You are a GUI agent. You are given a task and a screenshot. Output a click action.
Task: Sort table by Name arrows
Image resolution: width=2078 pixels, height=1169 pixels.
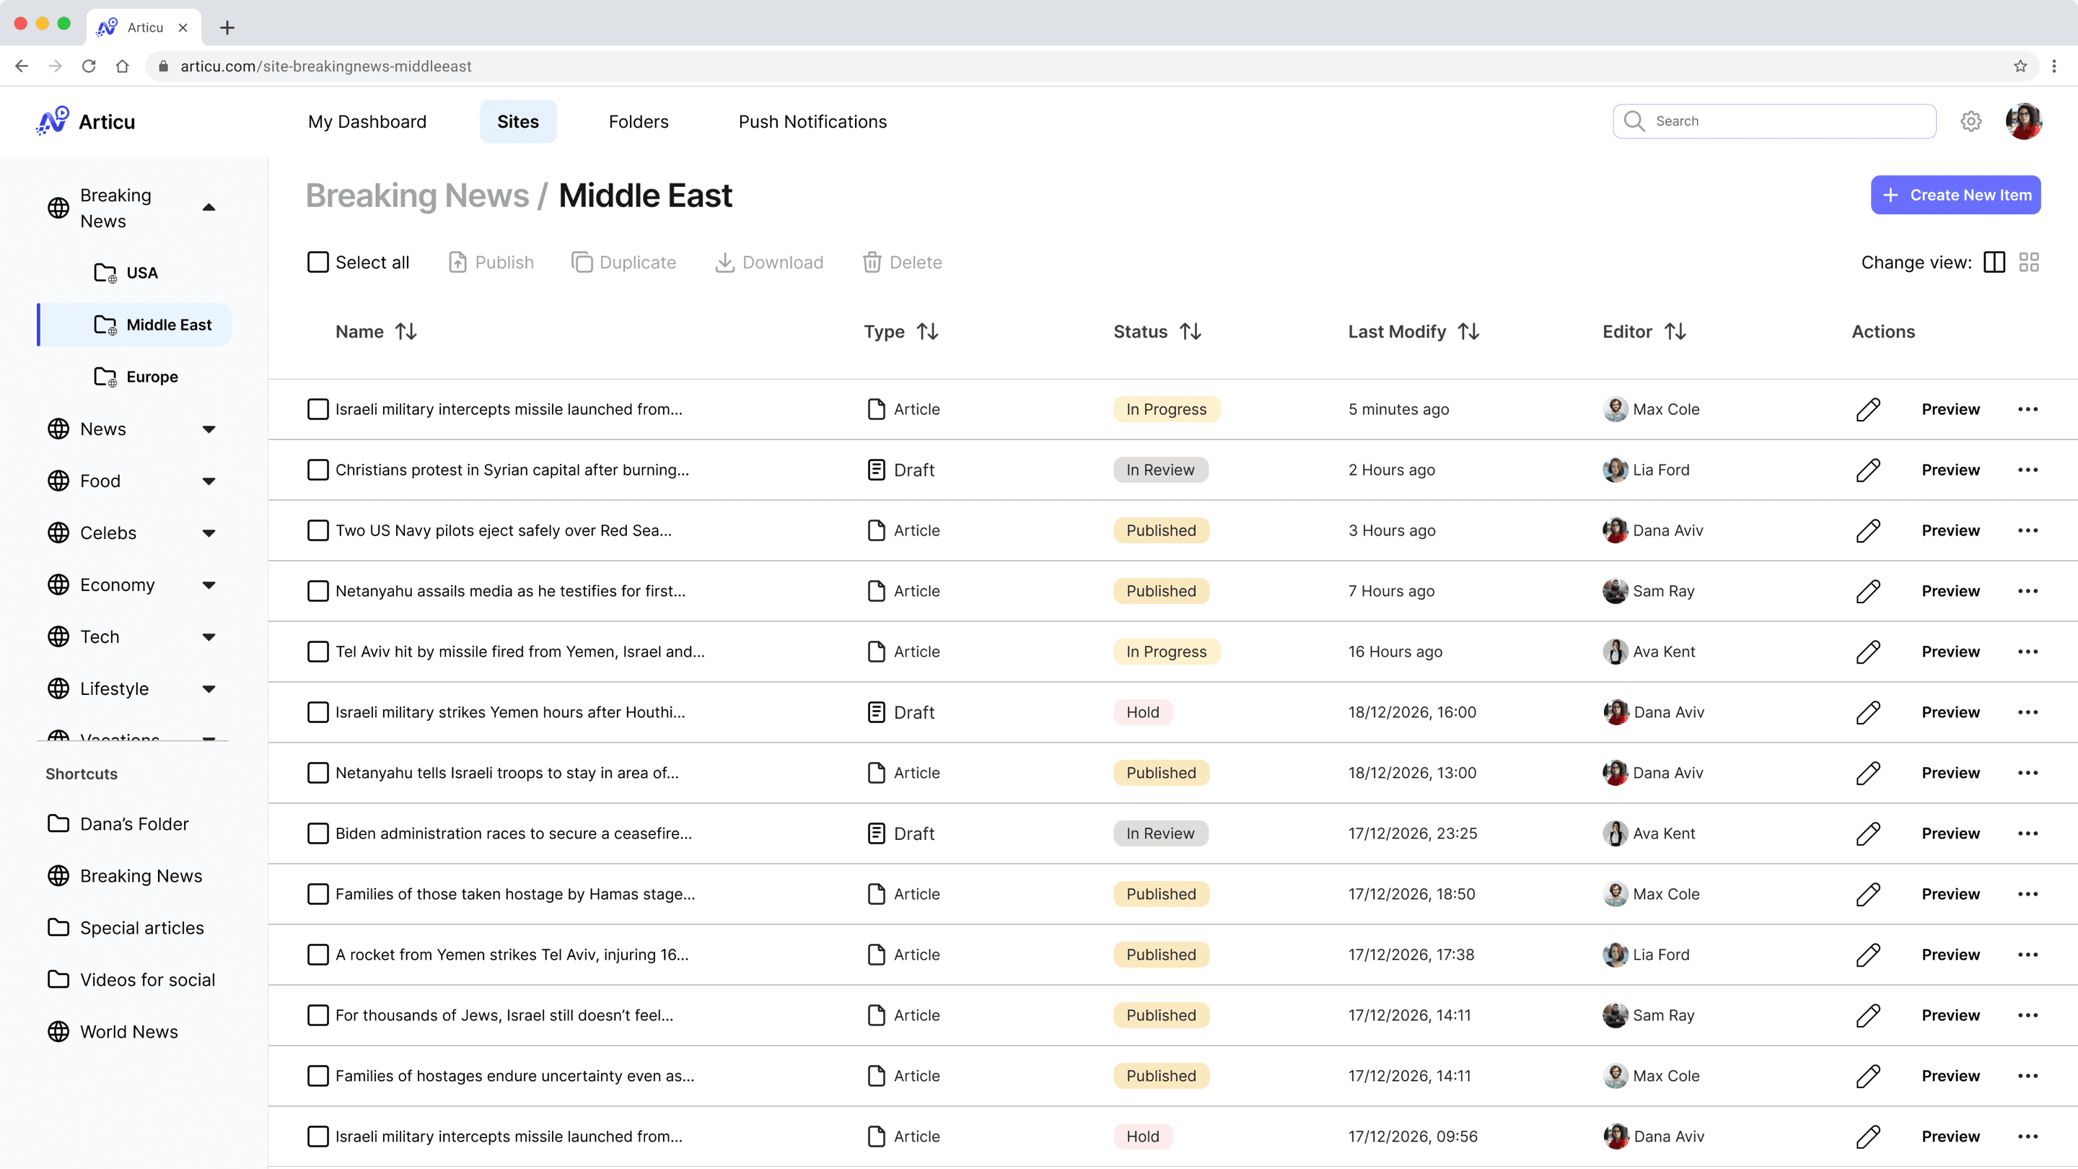coord(405,332)
